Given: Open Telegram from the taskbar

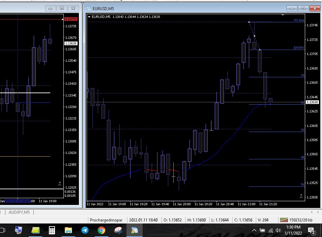Looking at the screenshot, I should [x=85, y=230].
